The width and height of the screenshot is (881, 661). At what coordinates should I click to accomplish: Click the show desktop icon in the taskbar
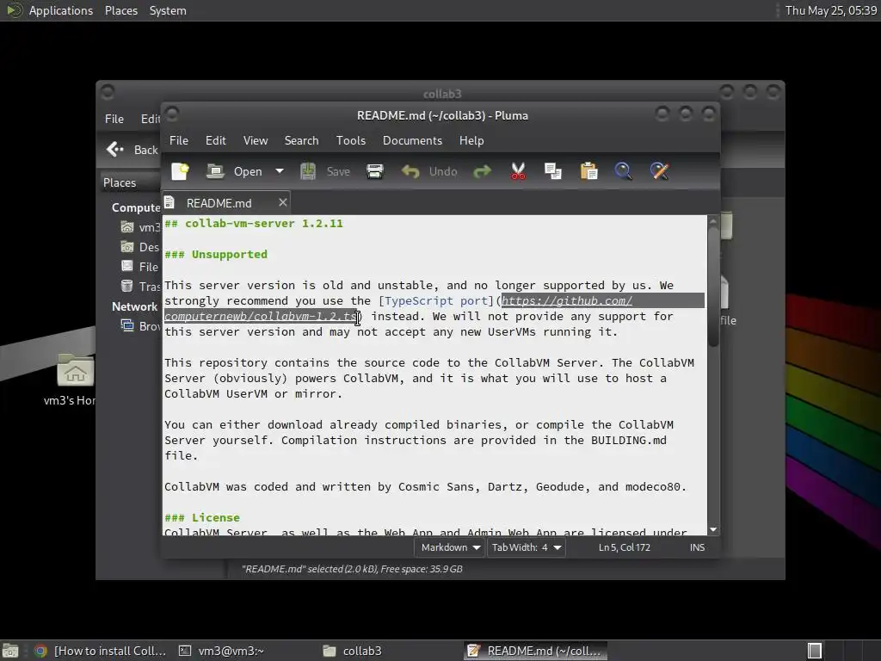tap(10, 651)
